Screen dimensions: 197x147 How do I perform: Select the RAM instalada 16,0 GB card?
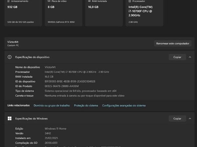coord(104,12)
